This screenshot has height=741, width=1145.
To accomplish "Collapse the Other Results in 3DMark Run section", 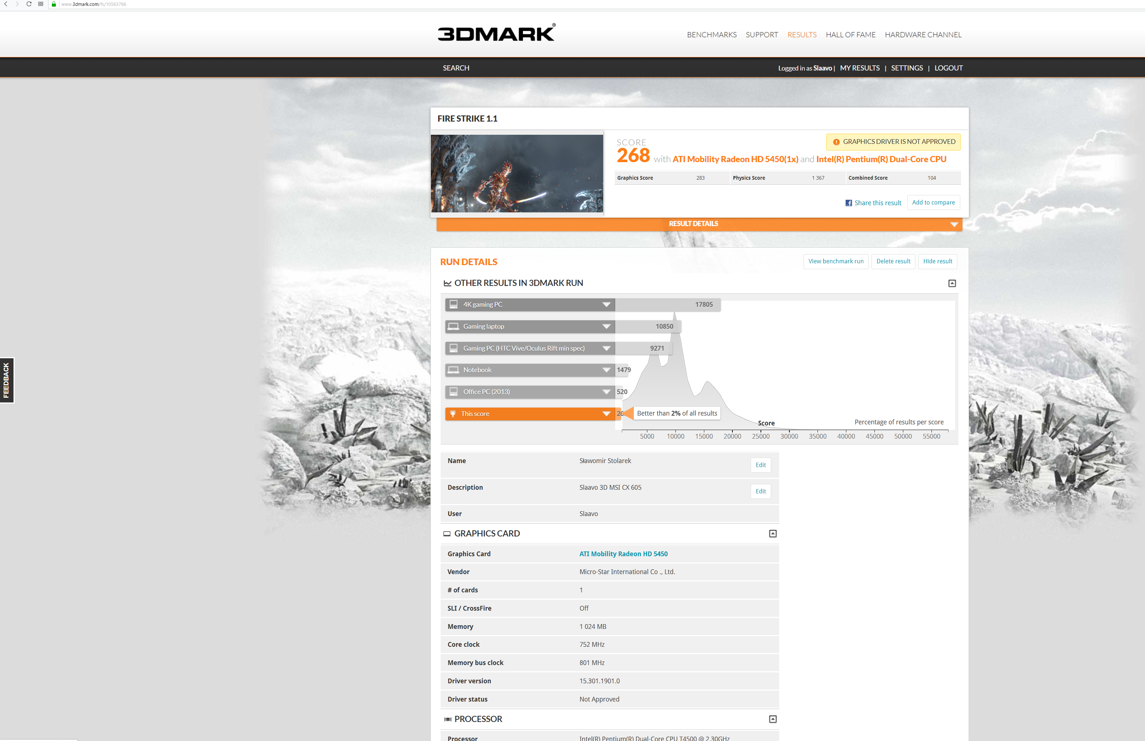I will (x=951, y=283).
